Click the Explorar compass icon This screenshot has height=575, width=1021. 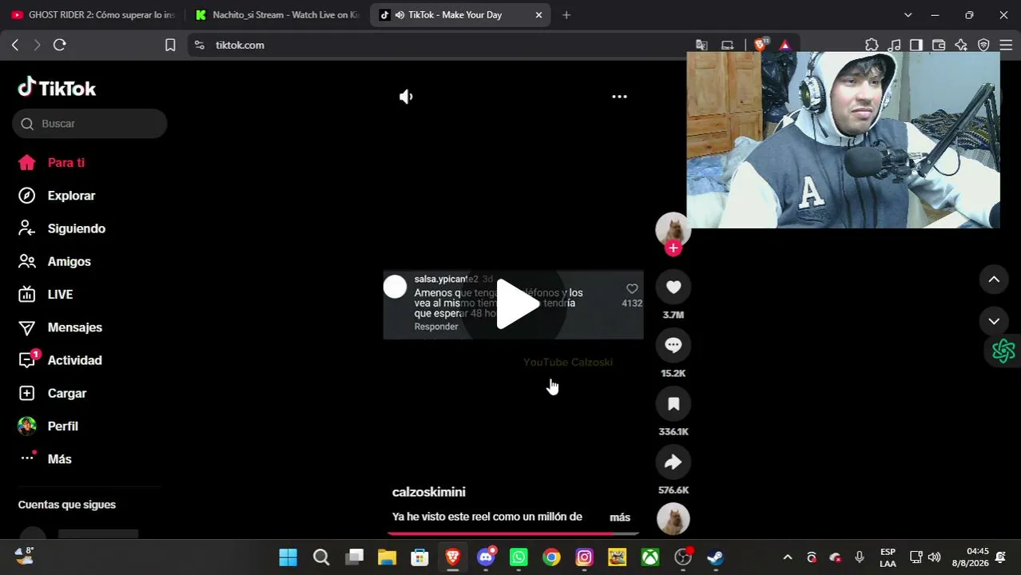(x=27, y=196)
